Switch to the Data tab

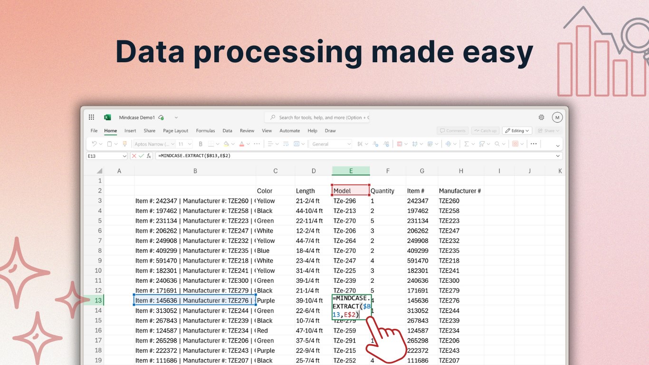(228, 131)
